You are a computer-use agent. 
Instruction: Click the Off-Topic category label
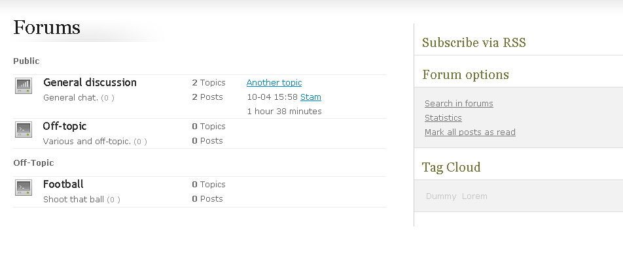coord(33,163)
